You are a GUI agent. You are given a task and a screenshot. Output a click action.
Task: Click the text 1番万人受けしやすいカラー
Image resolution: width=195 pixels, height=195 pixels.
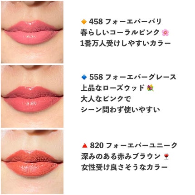126,44
